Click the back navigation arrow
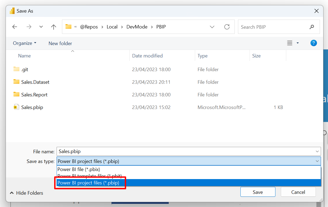The width and height of the screenshot is (328, 207). point(15,27)
